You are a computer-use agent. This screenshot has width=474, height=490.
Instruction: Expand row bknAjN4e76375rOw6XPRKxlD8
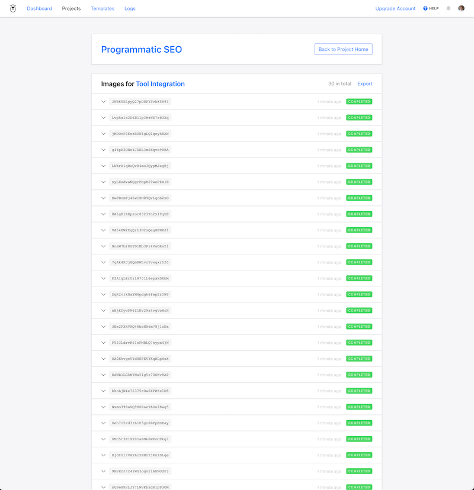(x=103, y=391)
